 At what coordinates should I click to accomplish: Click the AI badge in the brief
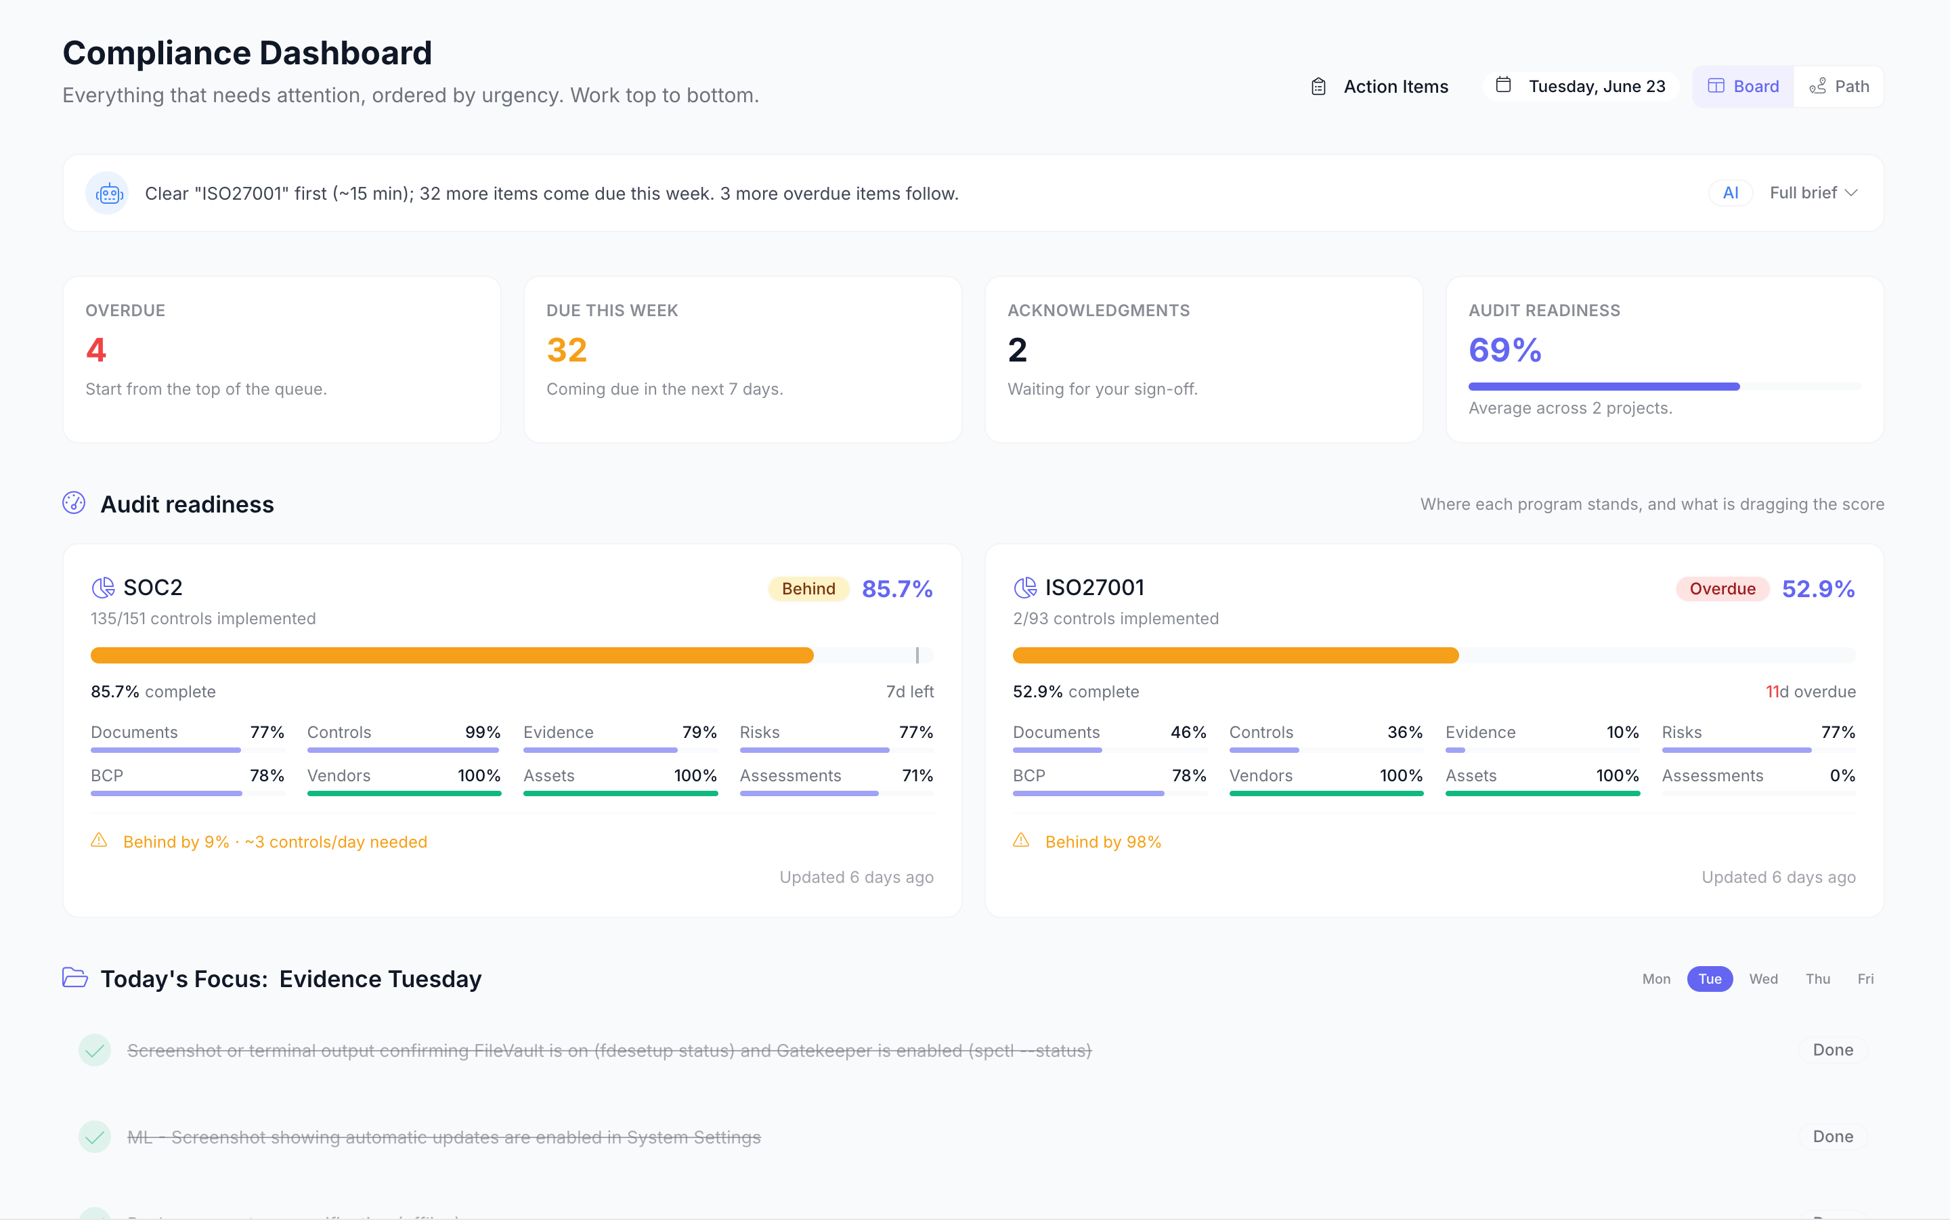1731,193
